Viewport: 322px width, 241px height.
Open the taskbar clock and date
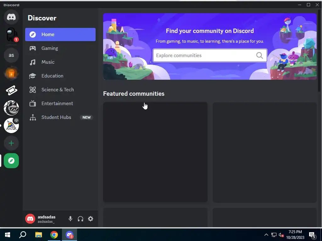(x=295, y=235)
